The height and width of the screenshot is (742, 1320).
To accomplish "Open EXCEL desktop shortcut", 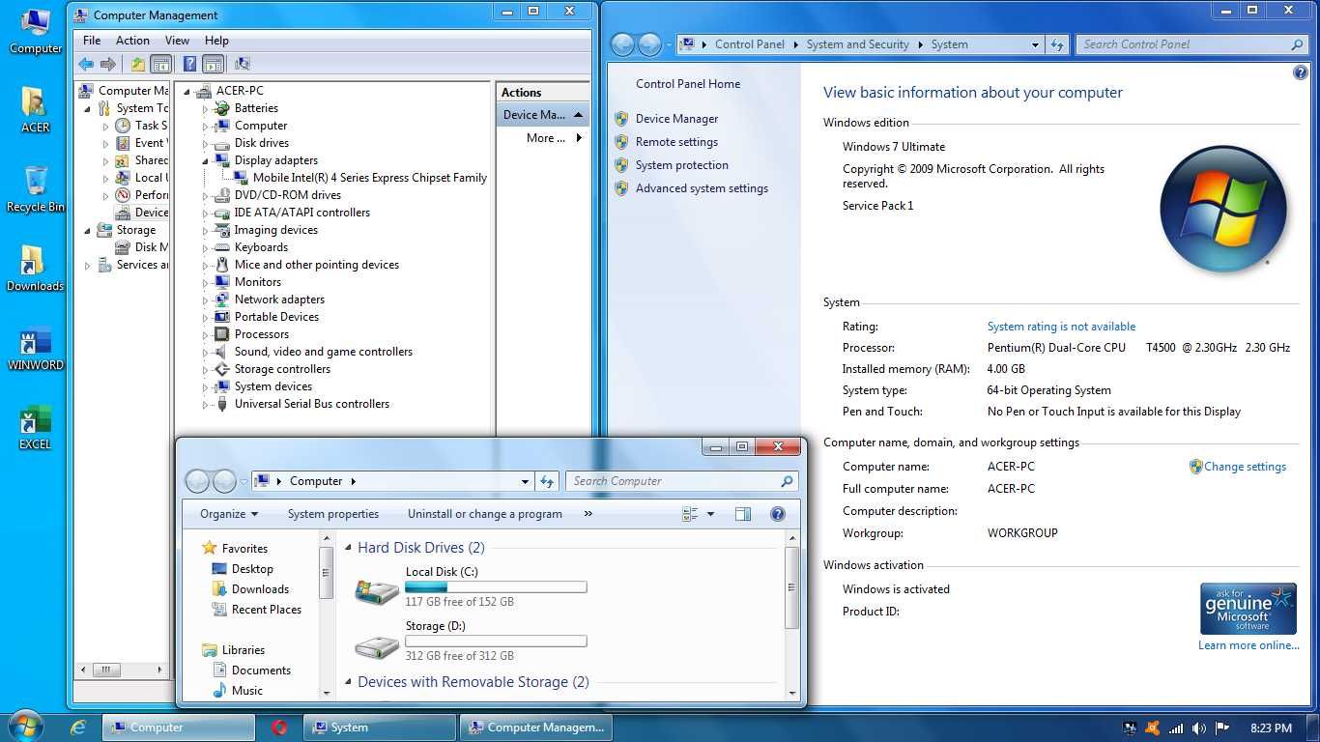I will [35, 429].
